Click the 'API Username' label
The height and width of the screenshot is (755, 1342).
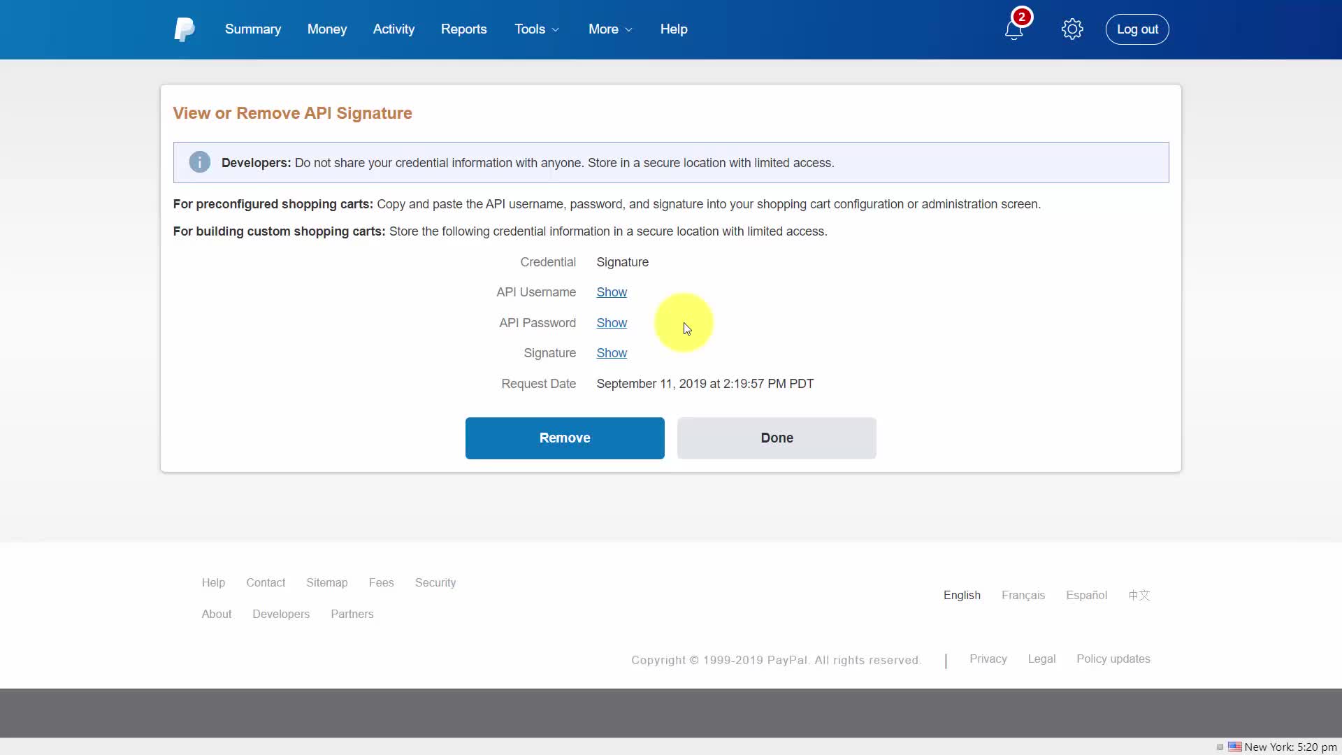click(x=536, y=292)
